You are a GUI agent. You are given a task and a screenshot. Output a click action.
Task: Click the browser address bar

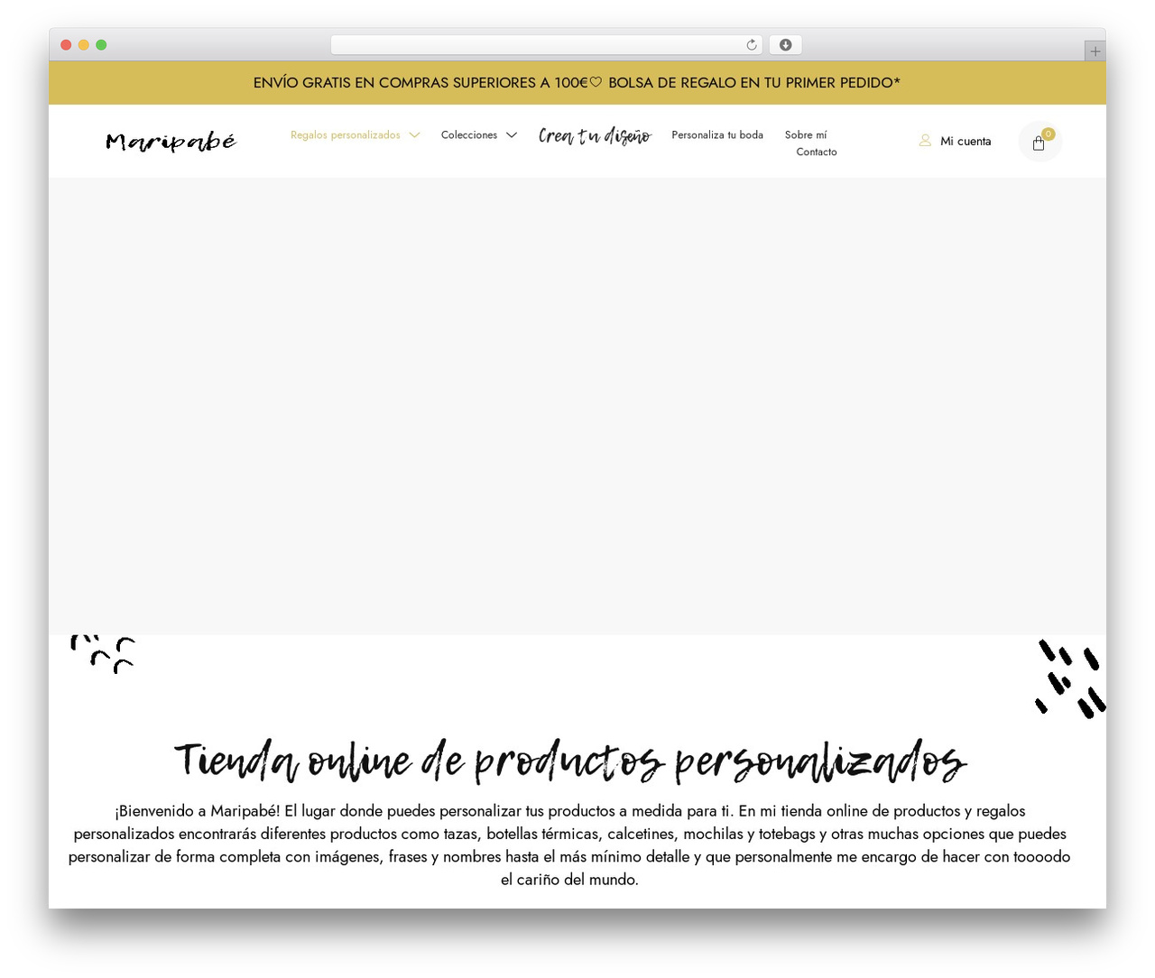click(547, 45)
